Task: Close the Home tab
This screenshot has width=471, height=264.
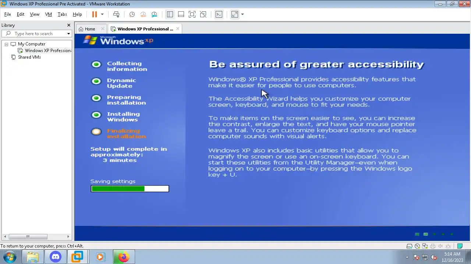Action: click(x=103, y=29)
